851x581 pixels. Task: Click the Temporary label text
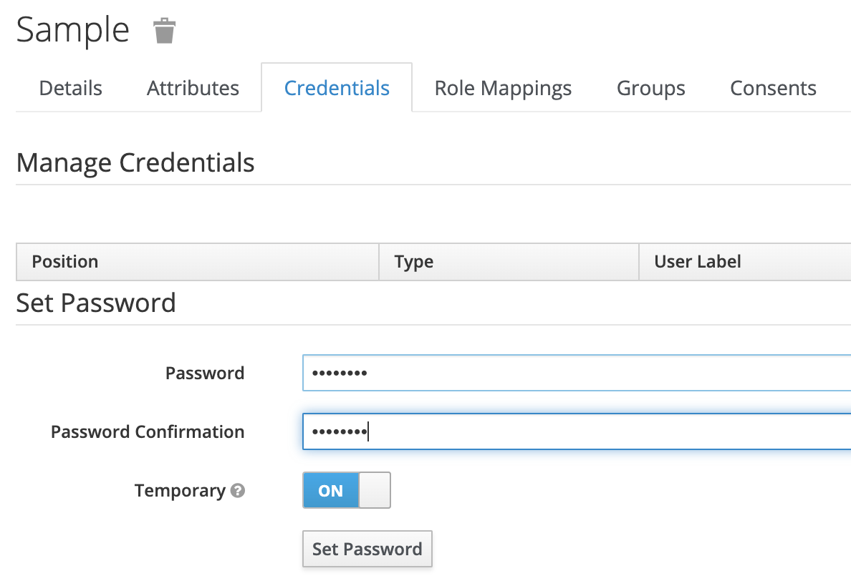pyautogui.click(x=180, y=491)
